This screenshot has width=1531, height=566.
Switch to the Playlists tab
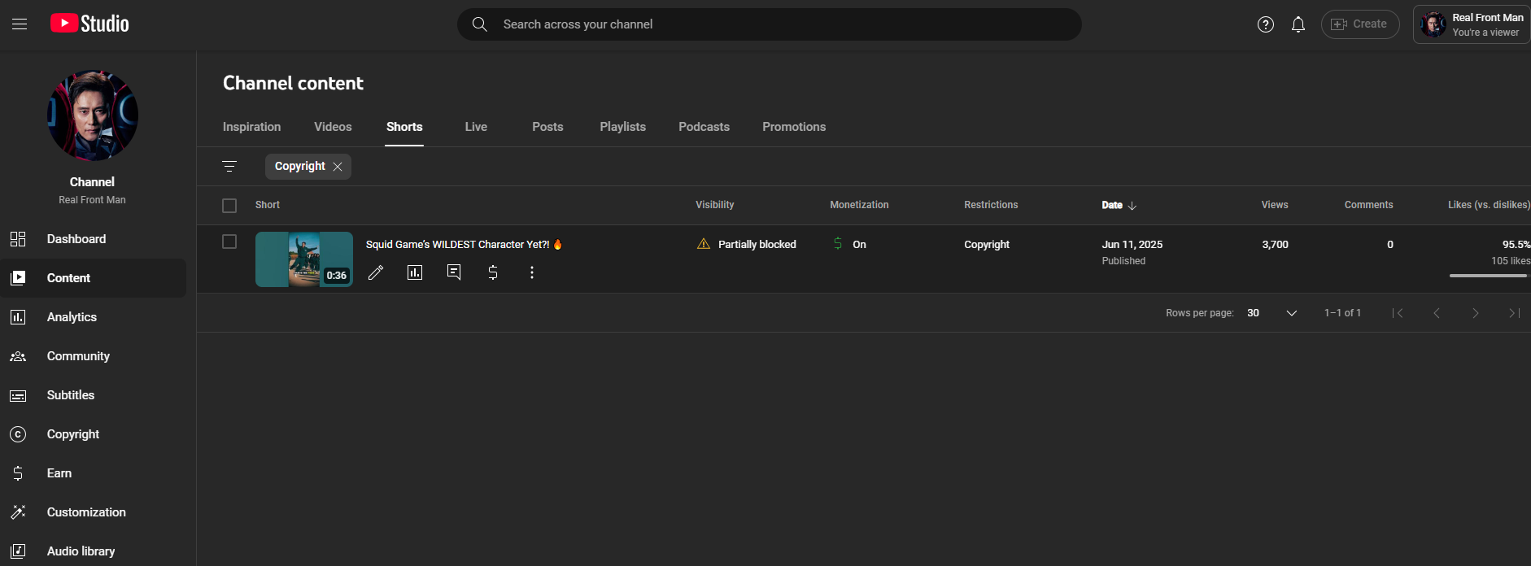click(623, 127)
